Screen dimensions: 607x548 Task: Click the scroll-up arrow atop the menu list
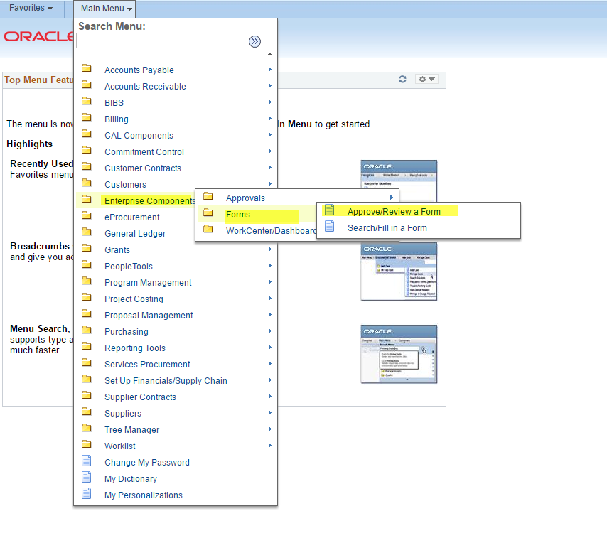(x=269, y=54)
